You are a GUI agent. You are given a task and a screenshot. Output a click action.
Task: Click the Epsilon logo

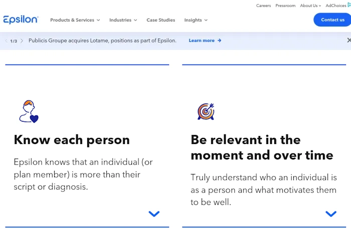21,20
